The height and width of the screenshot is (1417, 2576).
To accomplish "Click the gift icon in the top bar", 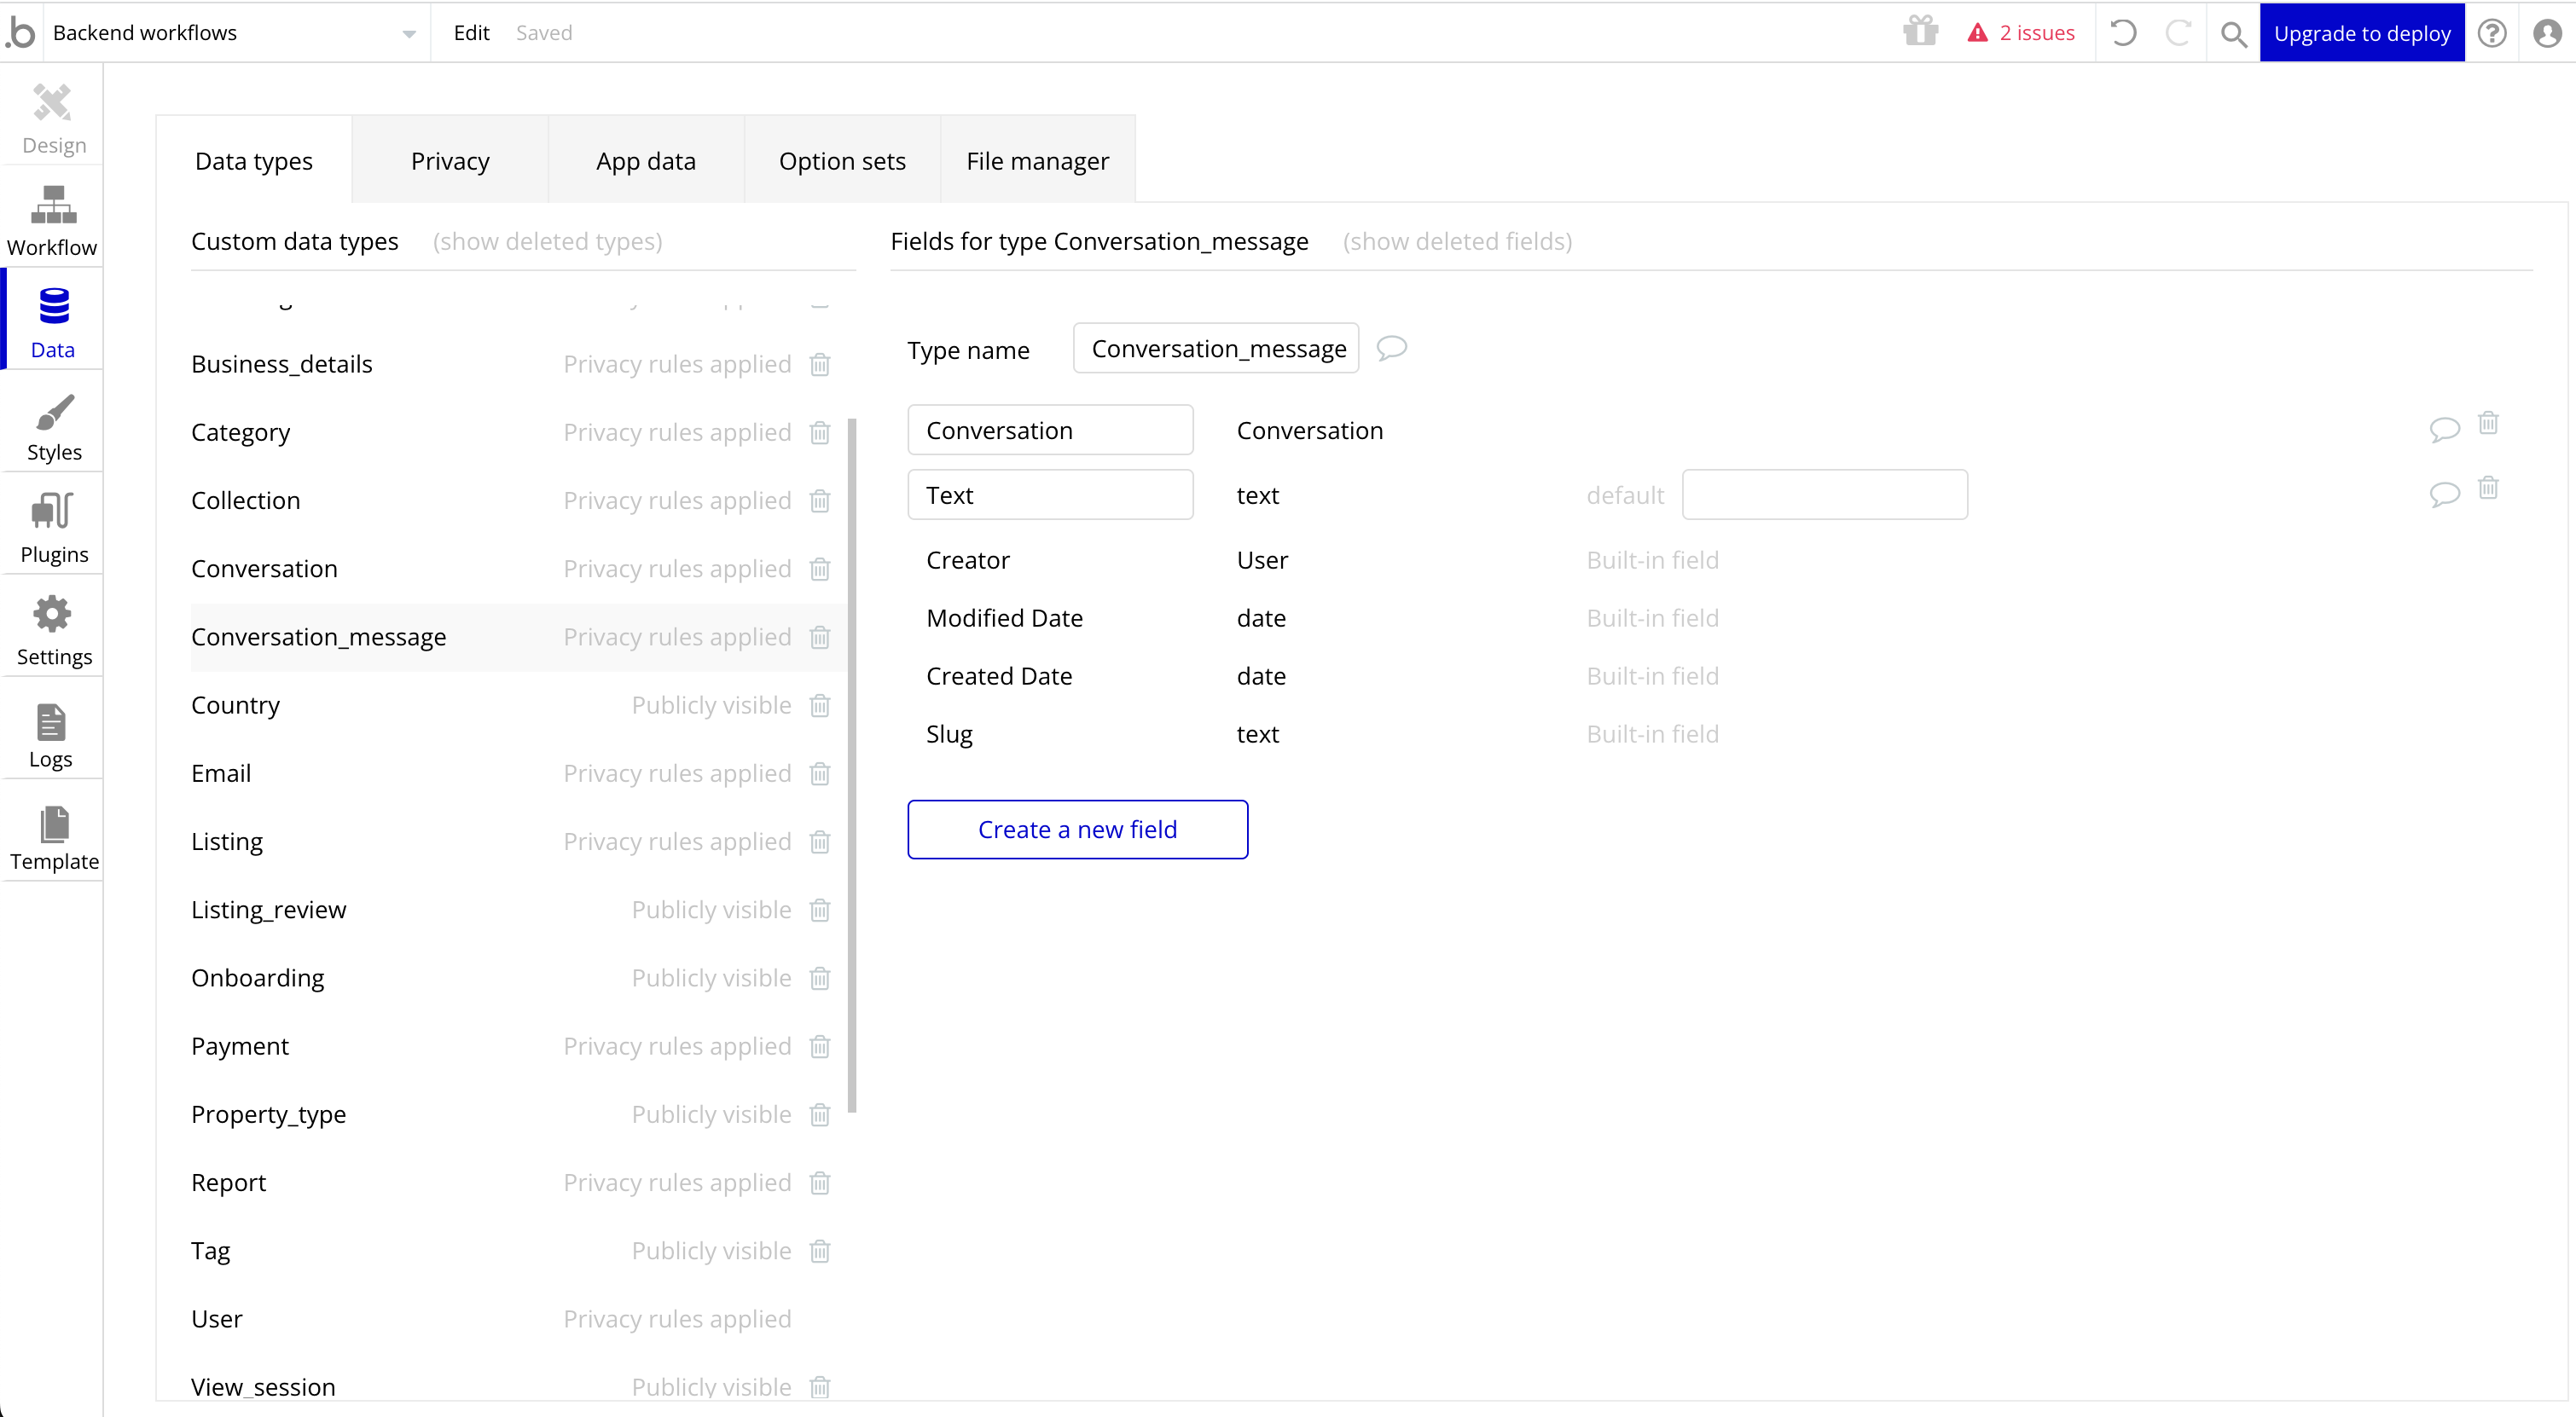I will (1920, 32).
